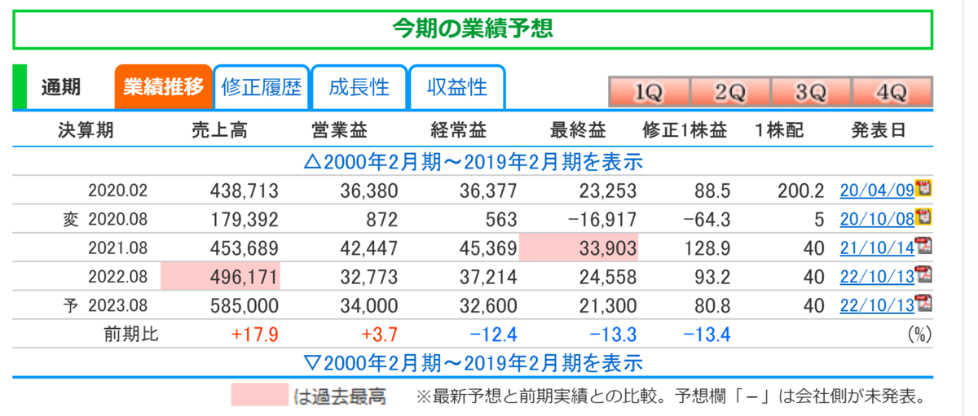Click the 今期の業績予想 title banner
The width and height of the screenshot is (978, 416).
(x=473, y=29)
